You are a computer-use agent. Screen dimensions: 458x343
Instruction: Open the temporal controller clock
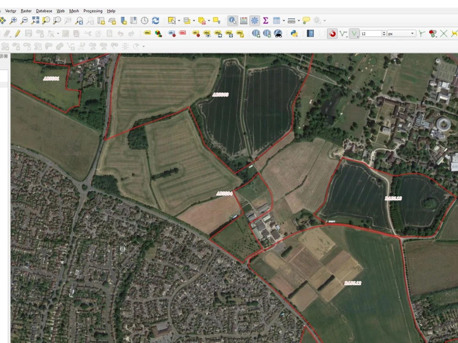145,21
